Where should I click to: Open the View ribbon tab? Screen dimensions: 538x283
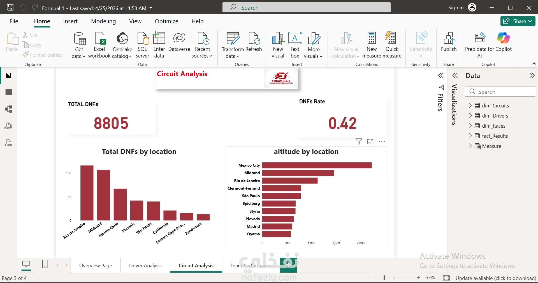135,21
